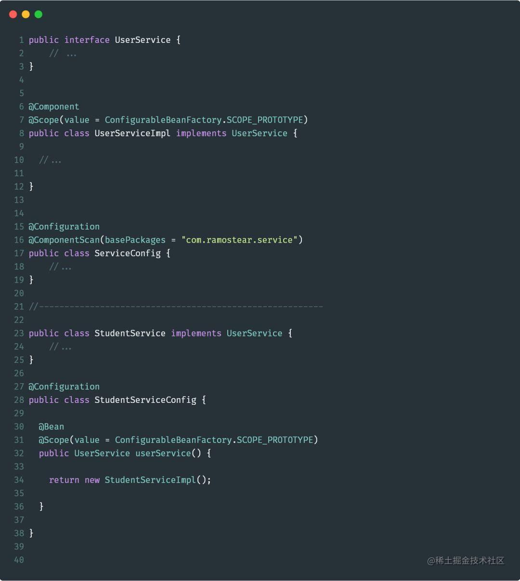Click 'StudentServiceConfig' class name

point(145,400)
